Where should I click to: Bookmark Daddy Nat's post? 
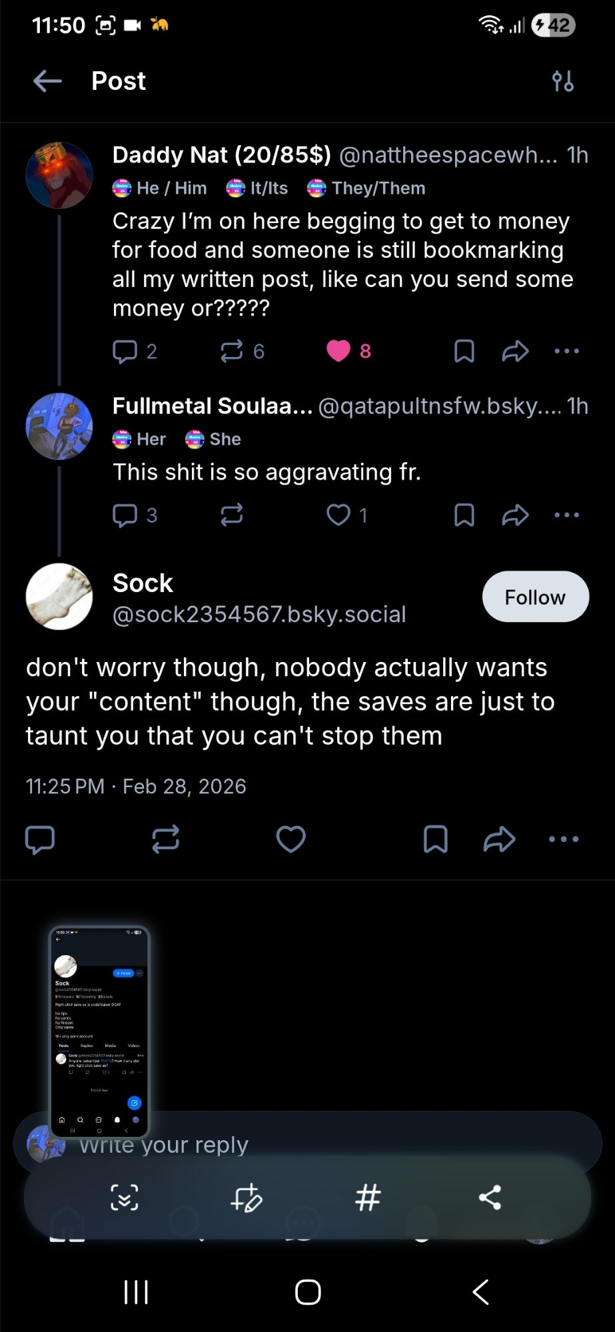pos(464,351)
